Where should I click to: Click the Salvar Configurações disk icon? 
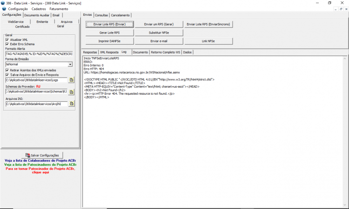(x=27, y=155)
